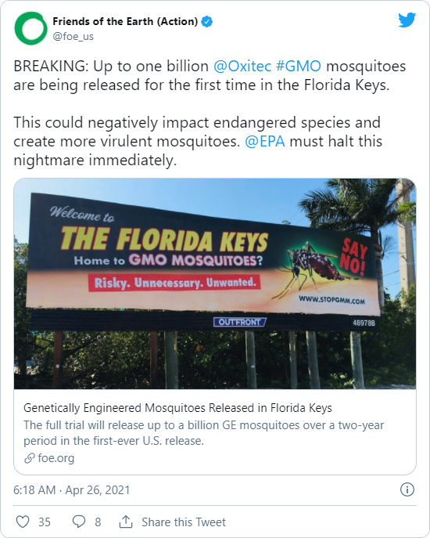Click the share upload arrow icon
This screenshot has height=538, width=430.
tap(126, 522)
